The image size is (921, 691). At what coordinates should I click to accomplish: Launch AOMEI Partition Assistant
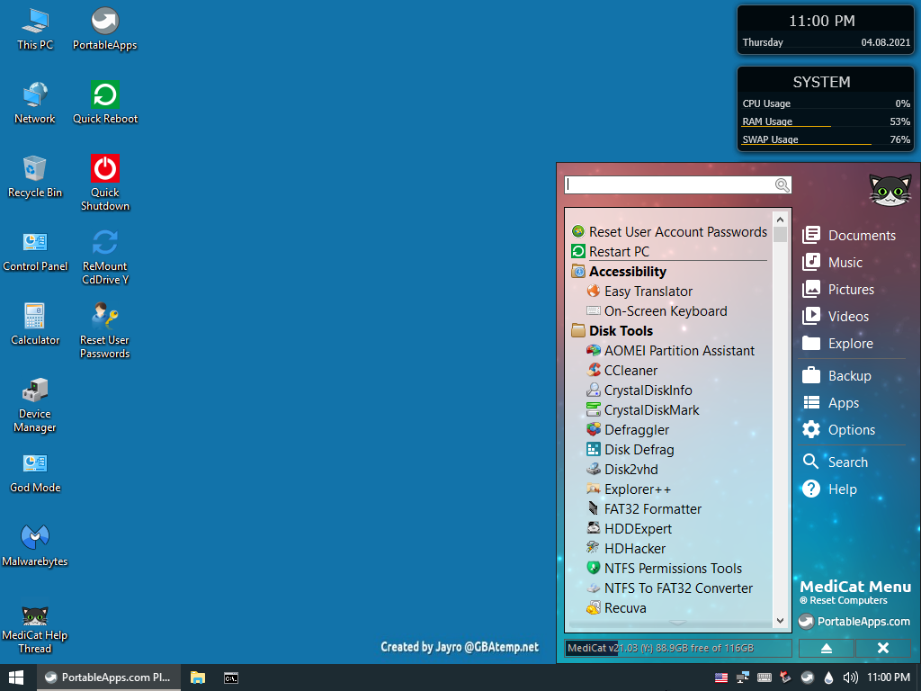670,351
